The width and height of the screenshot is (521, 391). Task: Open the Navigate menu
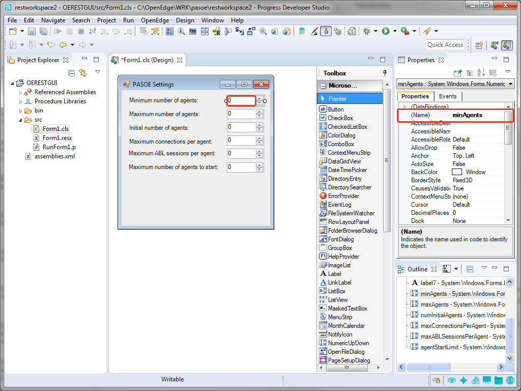tap(53, 20)
